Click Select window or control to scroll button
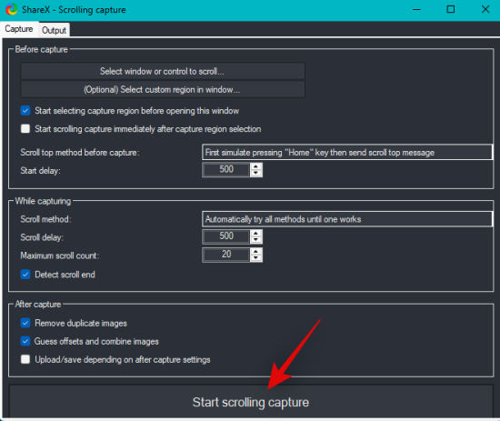The image size is (500, 421). [x=163, y=71]
